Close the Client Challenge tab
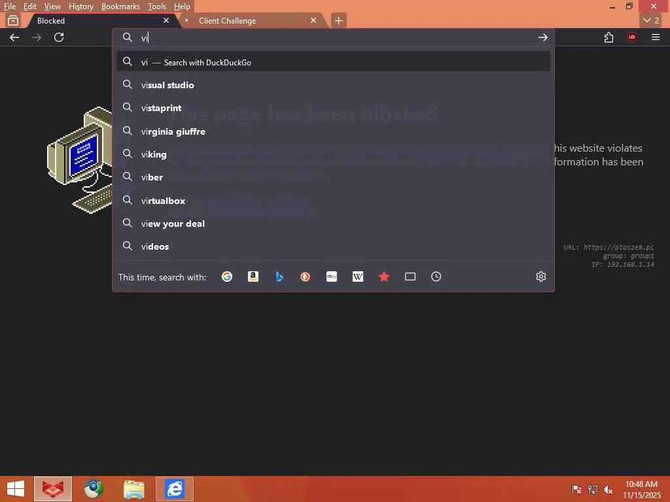 point(313,20)
